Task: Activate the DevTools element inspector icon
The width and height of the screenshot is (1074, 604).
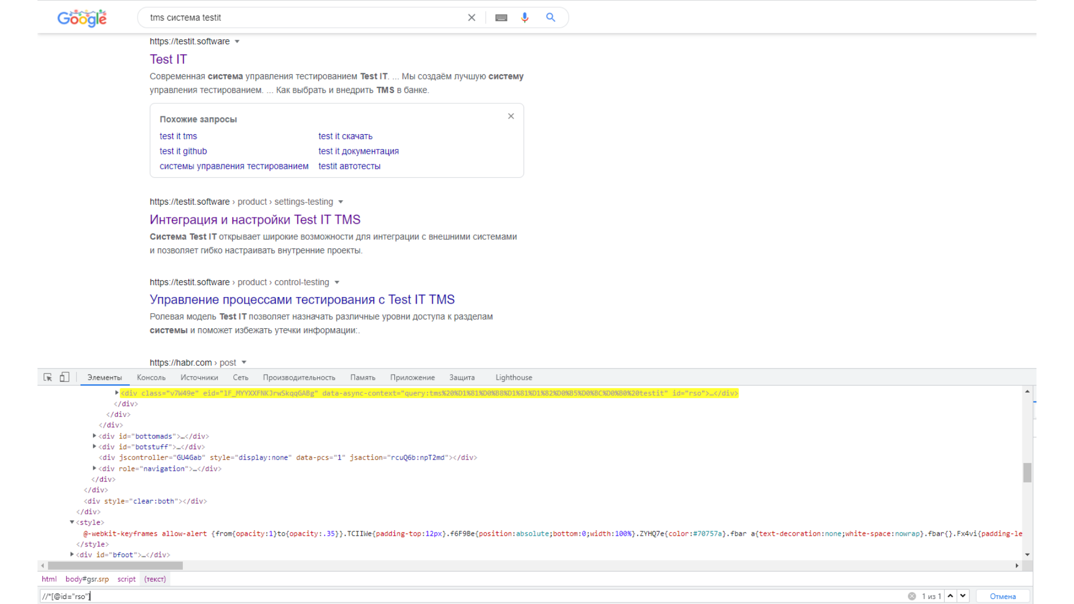Action: (48, 377)
